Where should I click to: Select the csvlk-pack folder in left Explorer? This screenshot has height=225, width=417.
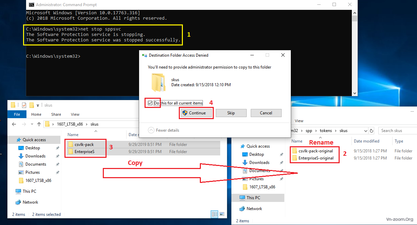[84, 145]
